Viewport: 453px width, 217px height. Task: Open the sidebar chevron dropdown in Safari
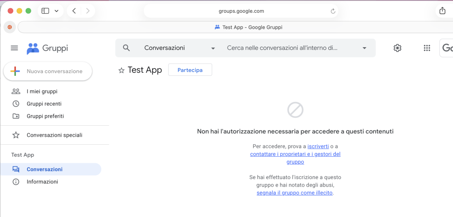coord(57,11)
